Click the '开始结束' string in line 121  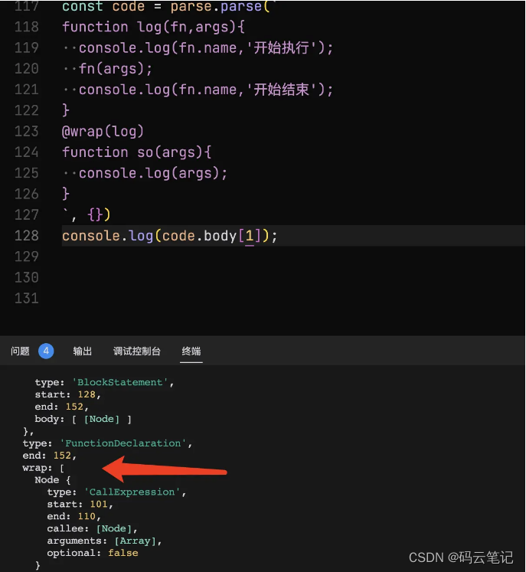(281, 90)
